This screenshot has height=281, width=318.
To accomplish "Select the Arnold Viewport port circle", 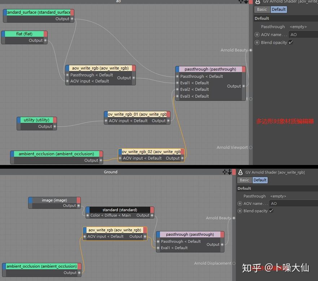I will click(250, 147).
